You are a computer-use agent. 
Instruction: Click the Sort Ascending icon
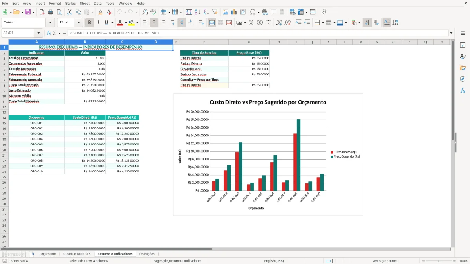[198, 12]
